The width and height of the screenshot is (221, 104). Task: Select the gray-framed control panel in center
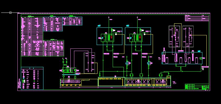tap(89, 63)
